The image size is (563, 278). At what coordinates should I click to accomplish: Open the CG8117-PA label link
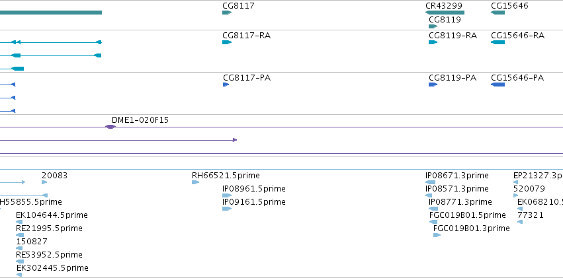(x=247, y=78)
